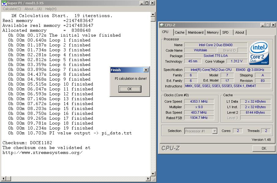Click the initial value finished line

[x=65, y=35]
